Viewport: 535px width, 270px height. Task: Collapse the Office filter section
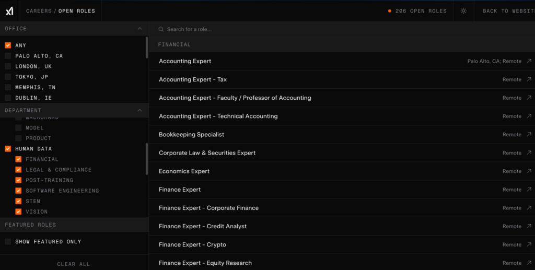click(139, 29)
